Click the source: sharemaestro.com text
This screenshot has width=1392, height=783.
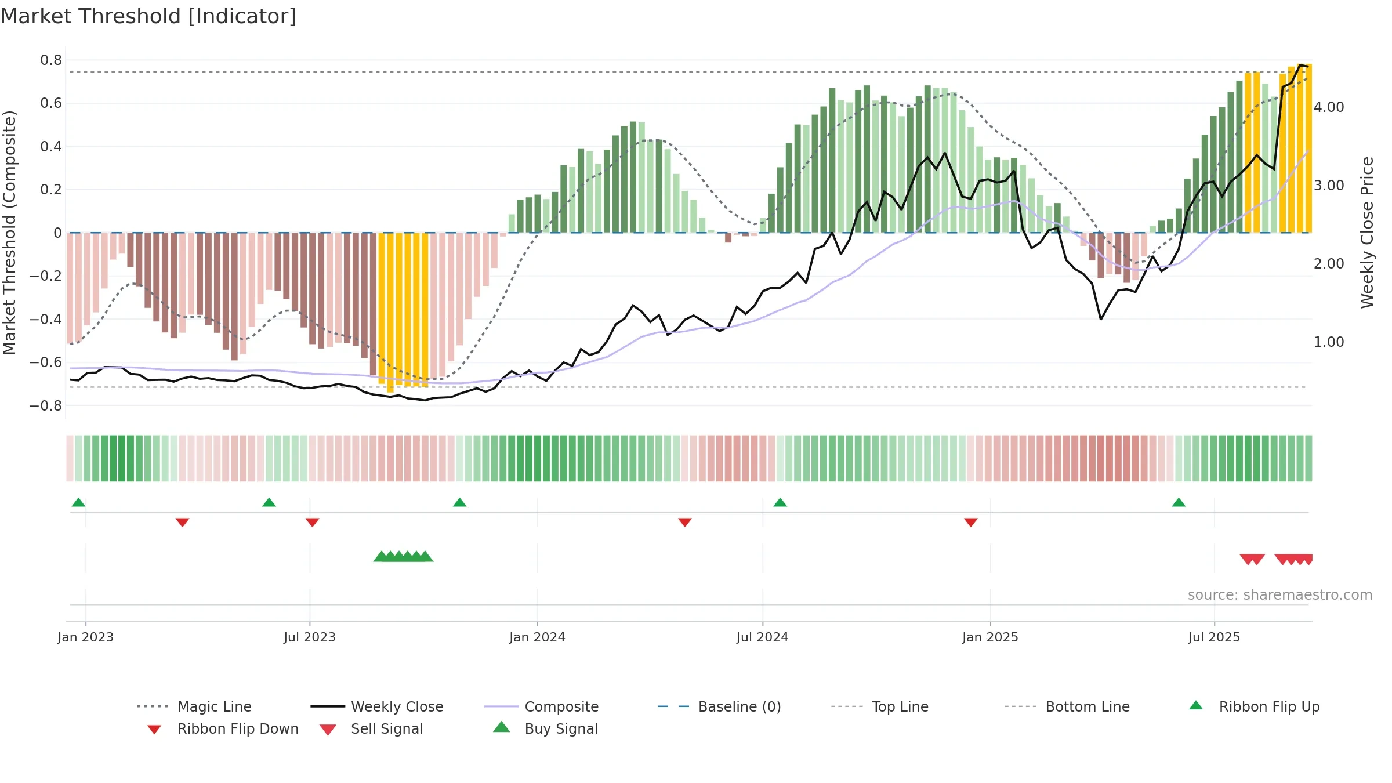click(1279, 595)
